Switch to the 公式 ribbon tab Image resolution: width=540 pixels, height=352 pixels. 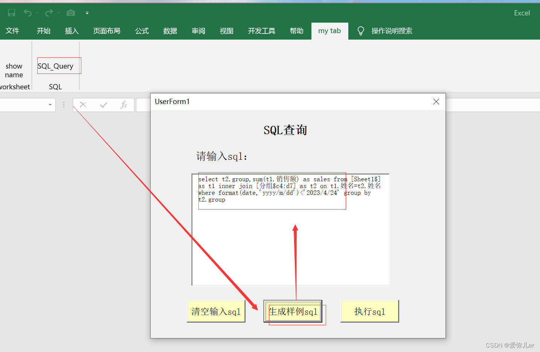tap(142, 31)
